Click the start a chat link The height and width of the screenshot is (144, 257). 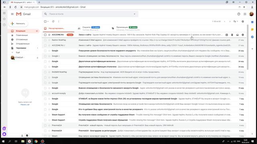pyautogui.click(x=25, y=105)
